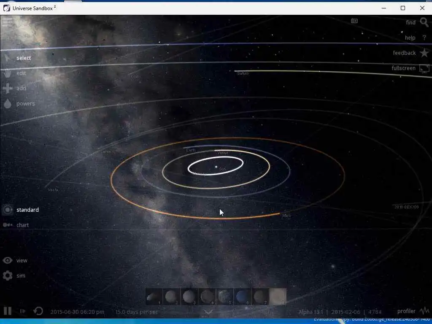Screen dimensions: 432x324
Task: Click the feedback star icon
Action: 424,53
